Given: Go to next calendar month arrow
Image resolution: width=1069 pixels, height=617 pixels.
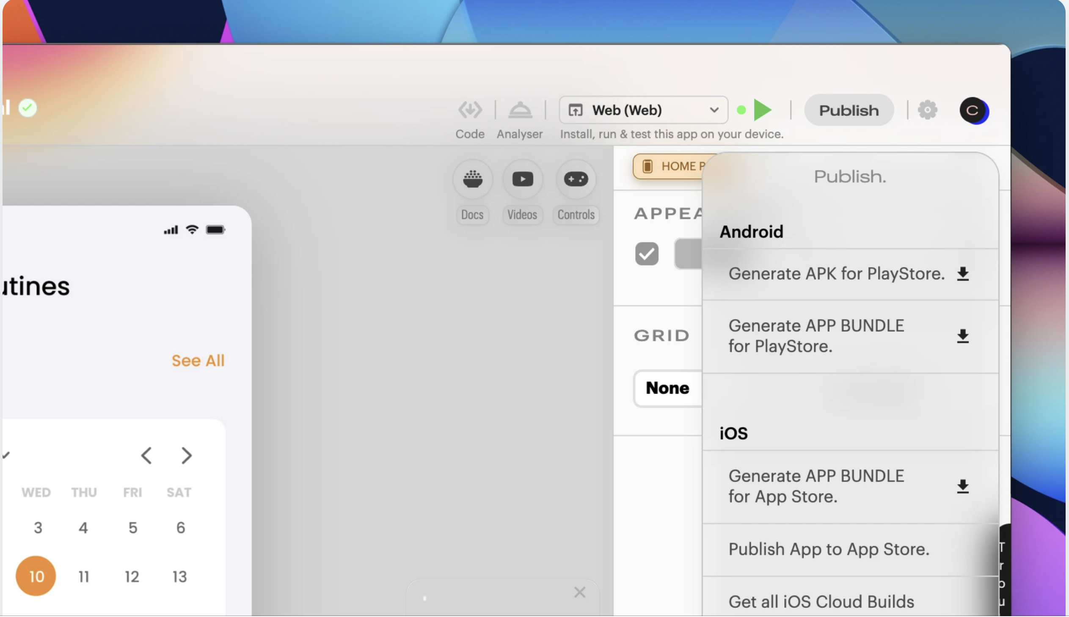Looking at the screenshot, I should click(187, 456).
